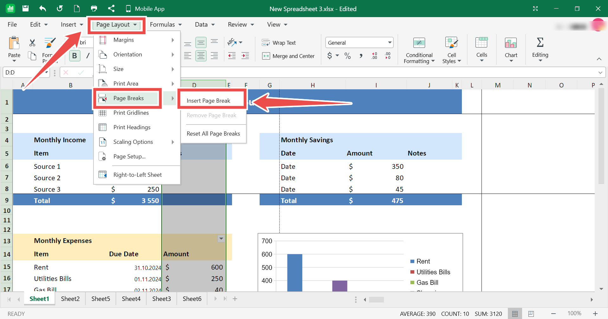This screenshot has height=319, width=608.
Task: Open text orientation options
Action: [235, 42]
